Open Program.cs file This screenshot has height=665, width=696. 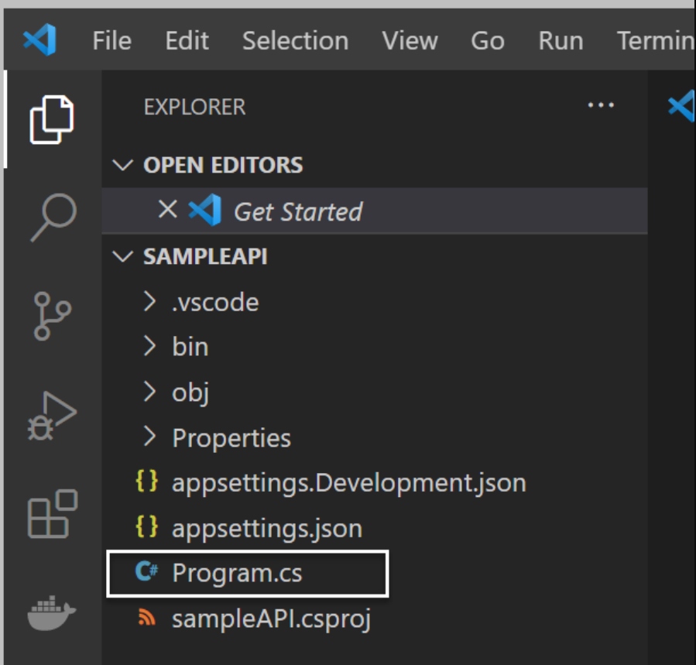pyautogui.click(x=237, y=574)
